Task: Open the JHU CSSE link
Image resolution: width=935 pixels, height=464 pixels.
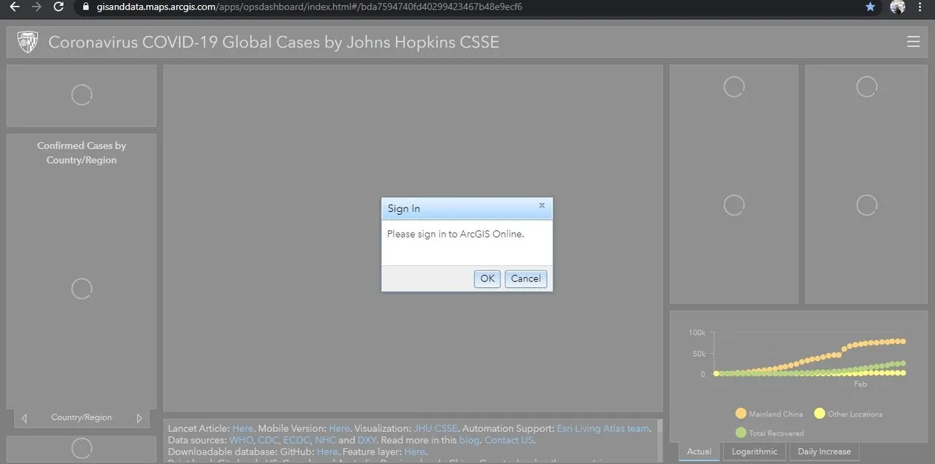Action: (435, 429)
